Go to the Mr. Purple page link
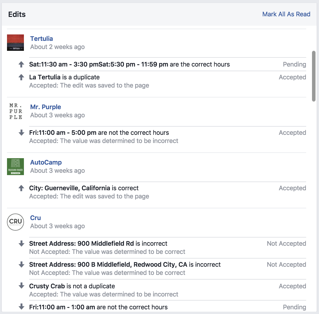319x314 pixels. pyautogui.click(x=45, y=107)
